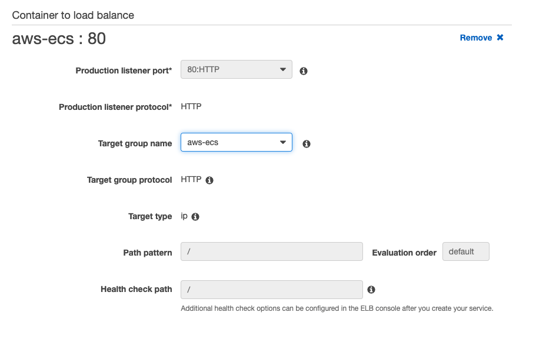Viewport: 546px width, 339px height.
Task: Click the aws-ecs : 80 container heading
Action: pyautogui.click(x=59, y=38)
